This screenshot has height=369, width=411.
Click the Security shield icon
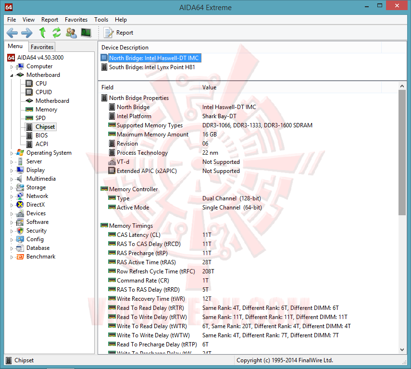(20, 231)
